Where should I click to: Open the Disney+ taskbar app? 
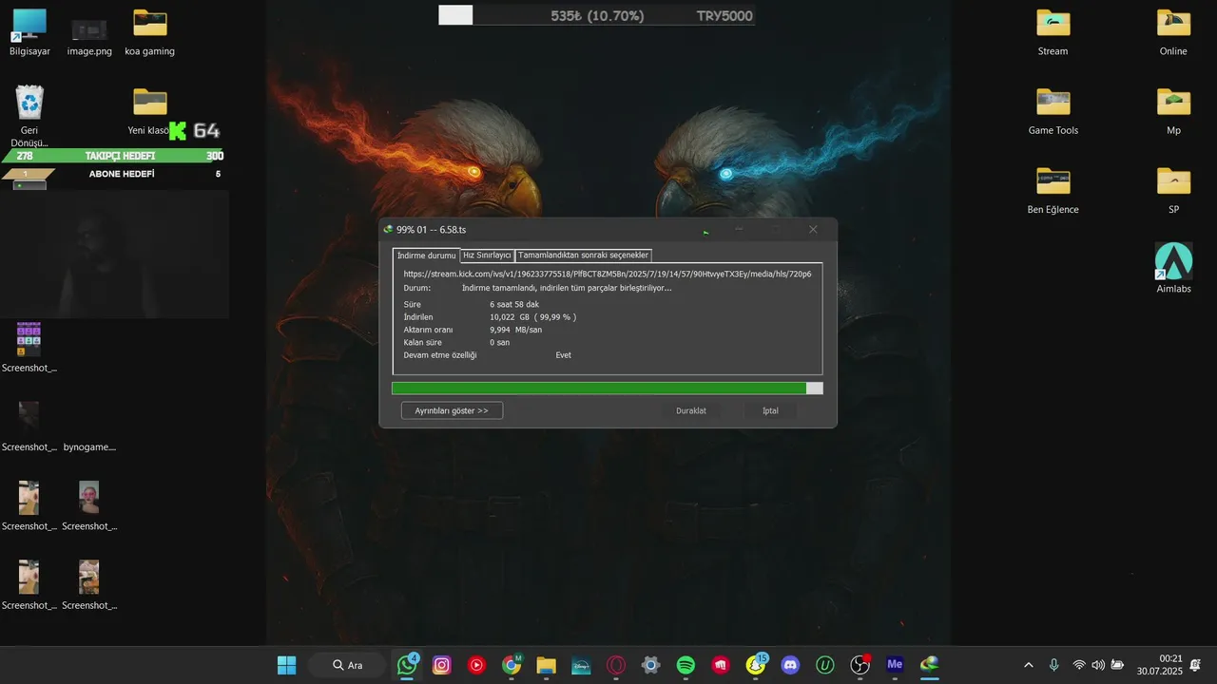coord(581,665)
